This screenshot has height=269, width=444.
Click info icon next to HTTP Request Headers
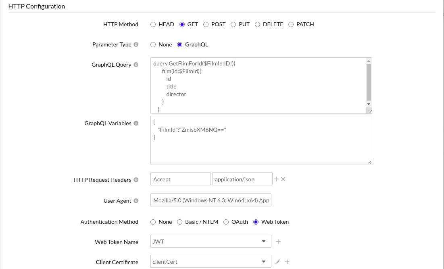[x=136, y=180]
